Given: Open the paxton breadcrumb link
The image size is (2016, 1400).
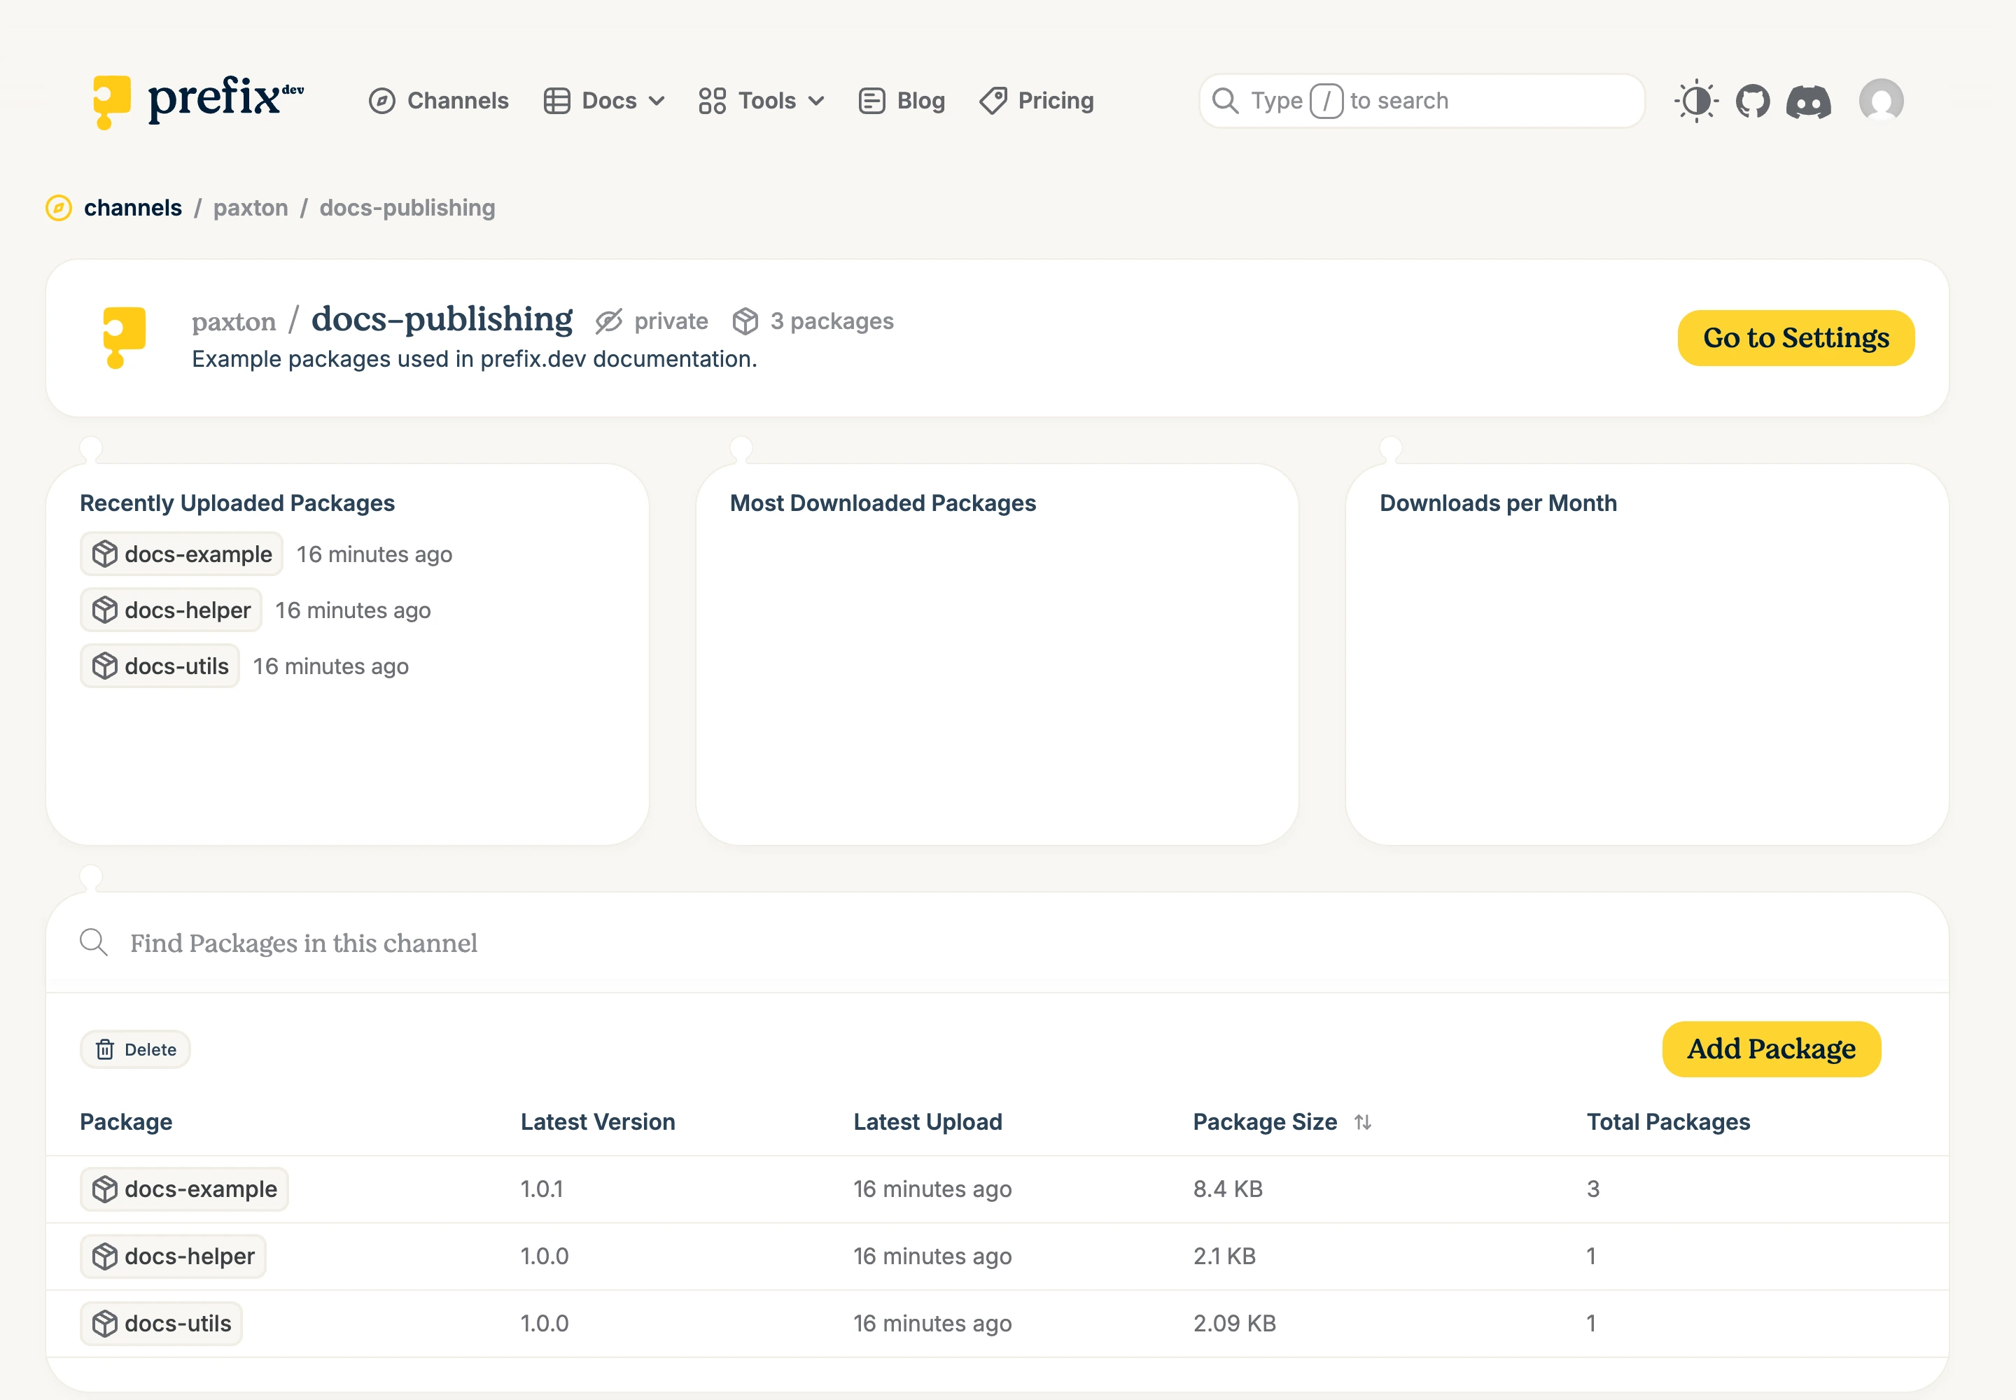Looking at the screenshot, I should pos(251,208).
